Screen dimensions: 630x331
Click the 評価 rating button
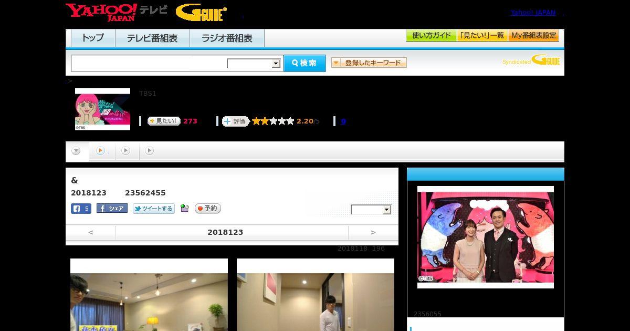pos(235,121)
